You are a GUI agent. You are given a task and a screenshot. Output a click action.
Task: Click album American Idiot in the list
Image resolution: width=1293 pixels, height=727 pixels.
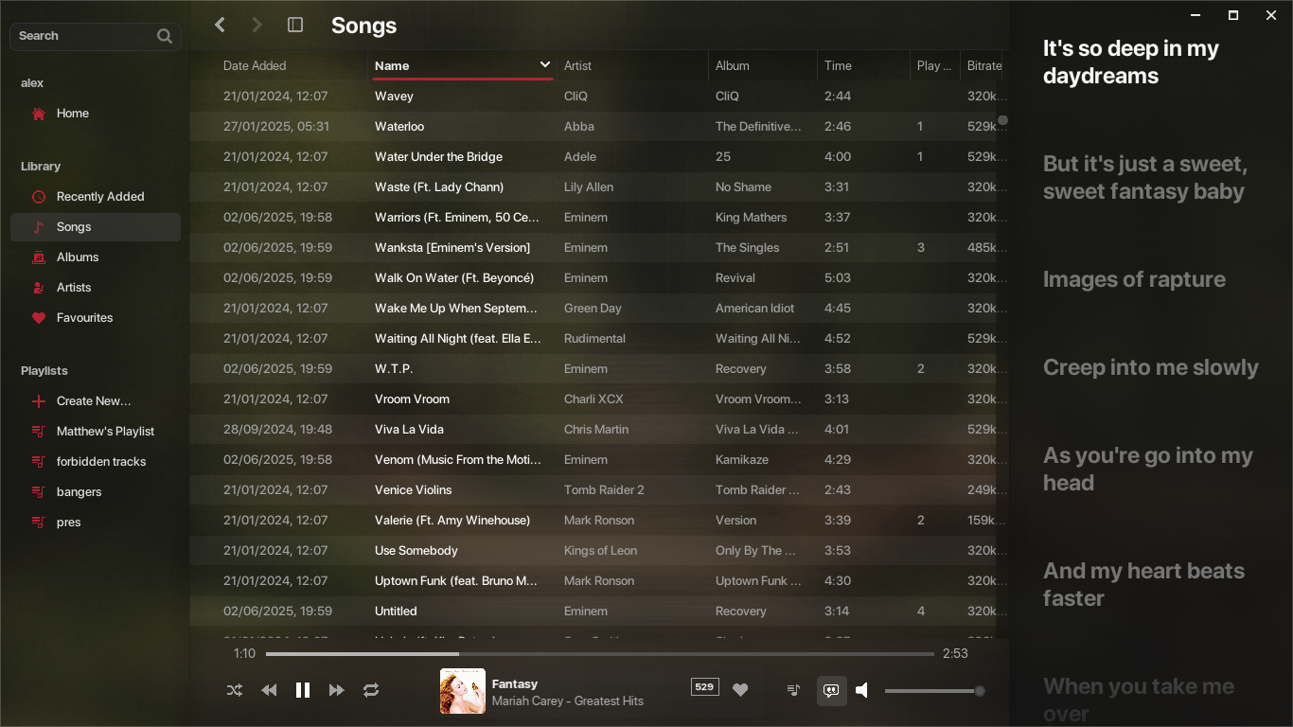pyautogui.click(x=754, y=309)
